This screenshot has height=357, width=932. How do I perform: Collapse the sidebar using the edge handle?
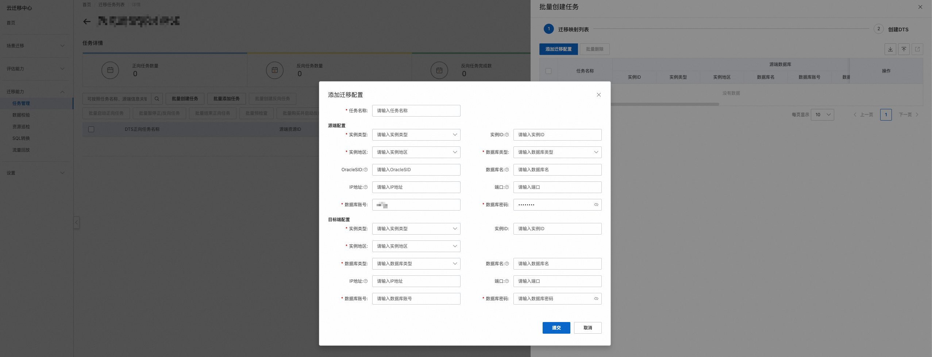click(77, 222)
